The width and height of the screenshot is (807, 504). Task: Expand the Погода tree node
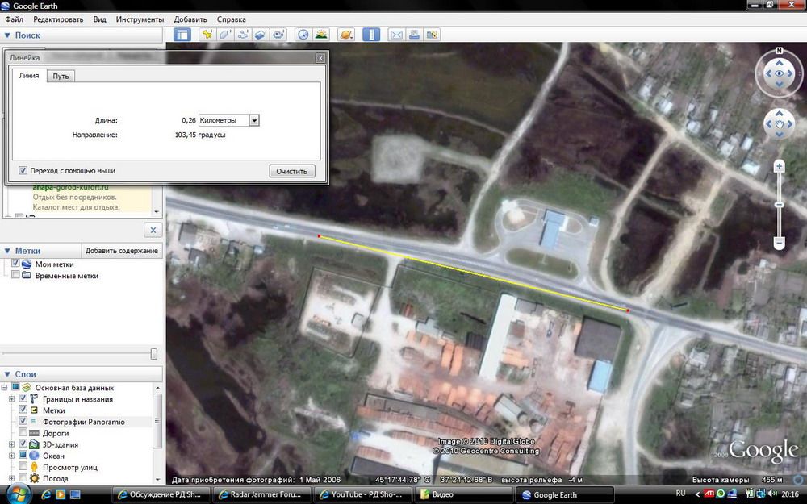(12, 478)
